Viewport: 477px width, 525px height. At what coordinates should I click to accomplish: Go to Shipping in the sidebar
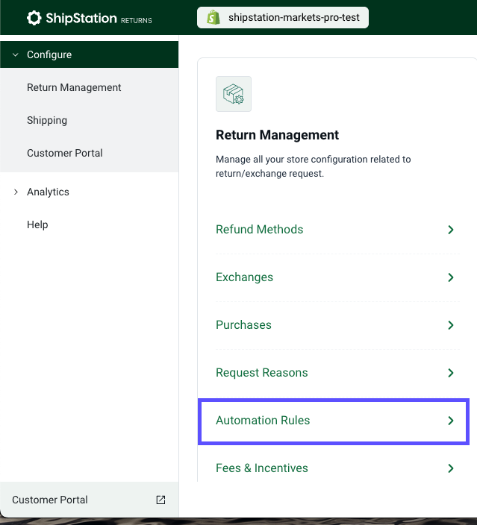47,120
